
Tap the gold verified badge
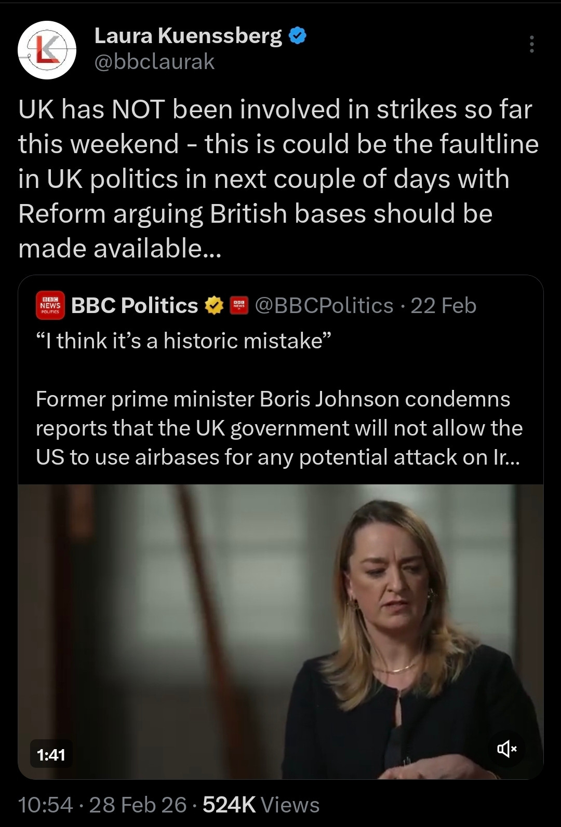(x=213, y=305)
